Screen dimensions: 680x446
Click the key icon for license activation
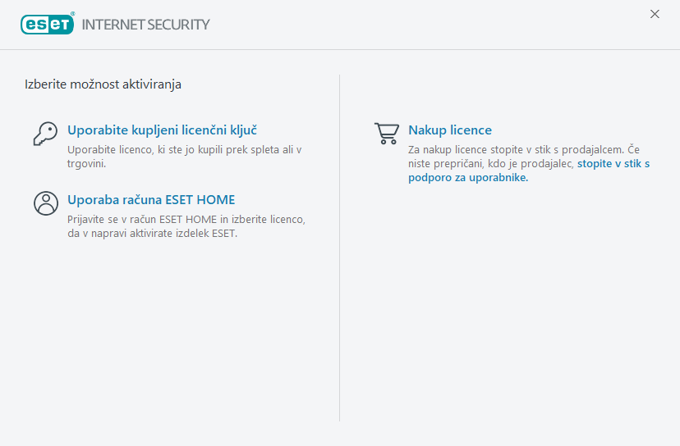coord(44,133)
